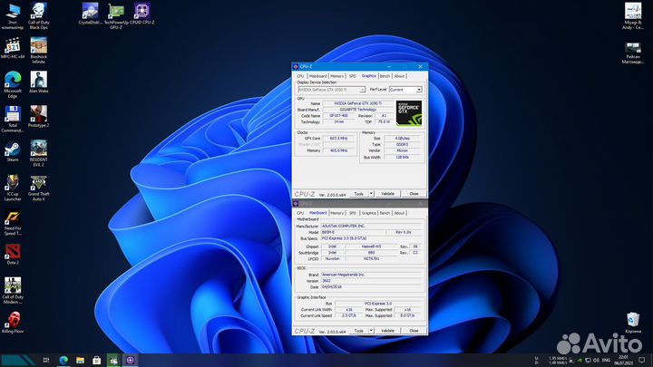Image resolution: width=653 pixels, height=367 pixels.
Task: Click Validate in lower CPU-Z window
Action: click(388, 331)
